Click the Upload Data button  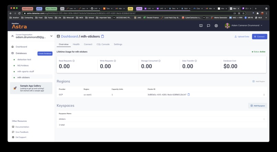(242, 36)
